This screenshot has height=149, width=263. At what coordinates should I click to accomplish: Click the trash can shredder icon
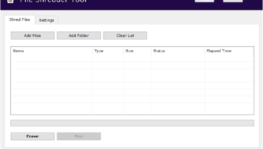[x=11, y=1]
